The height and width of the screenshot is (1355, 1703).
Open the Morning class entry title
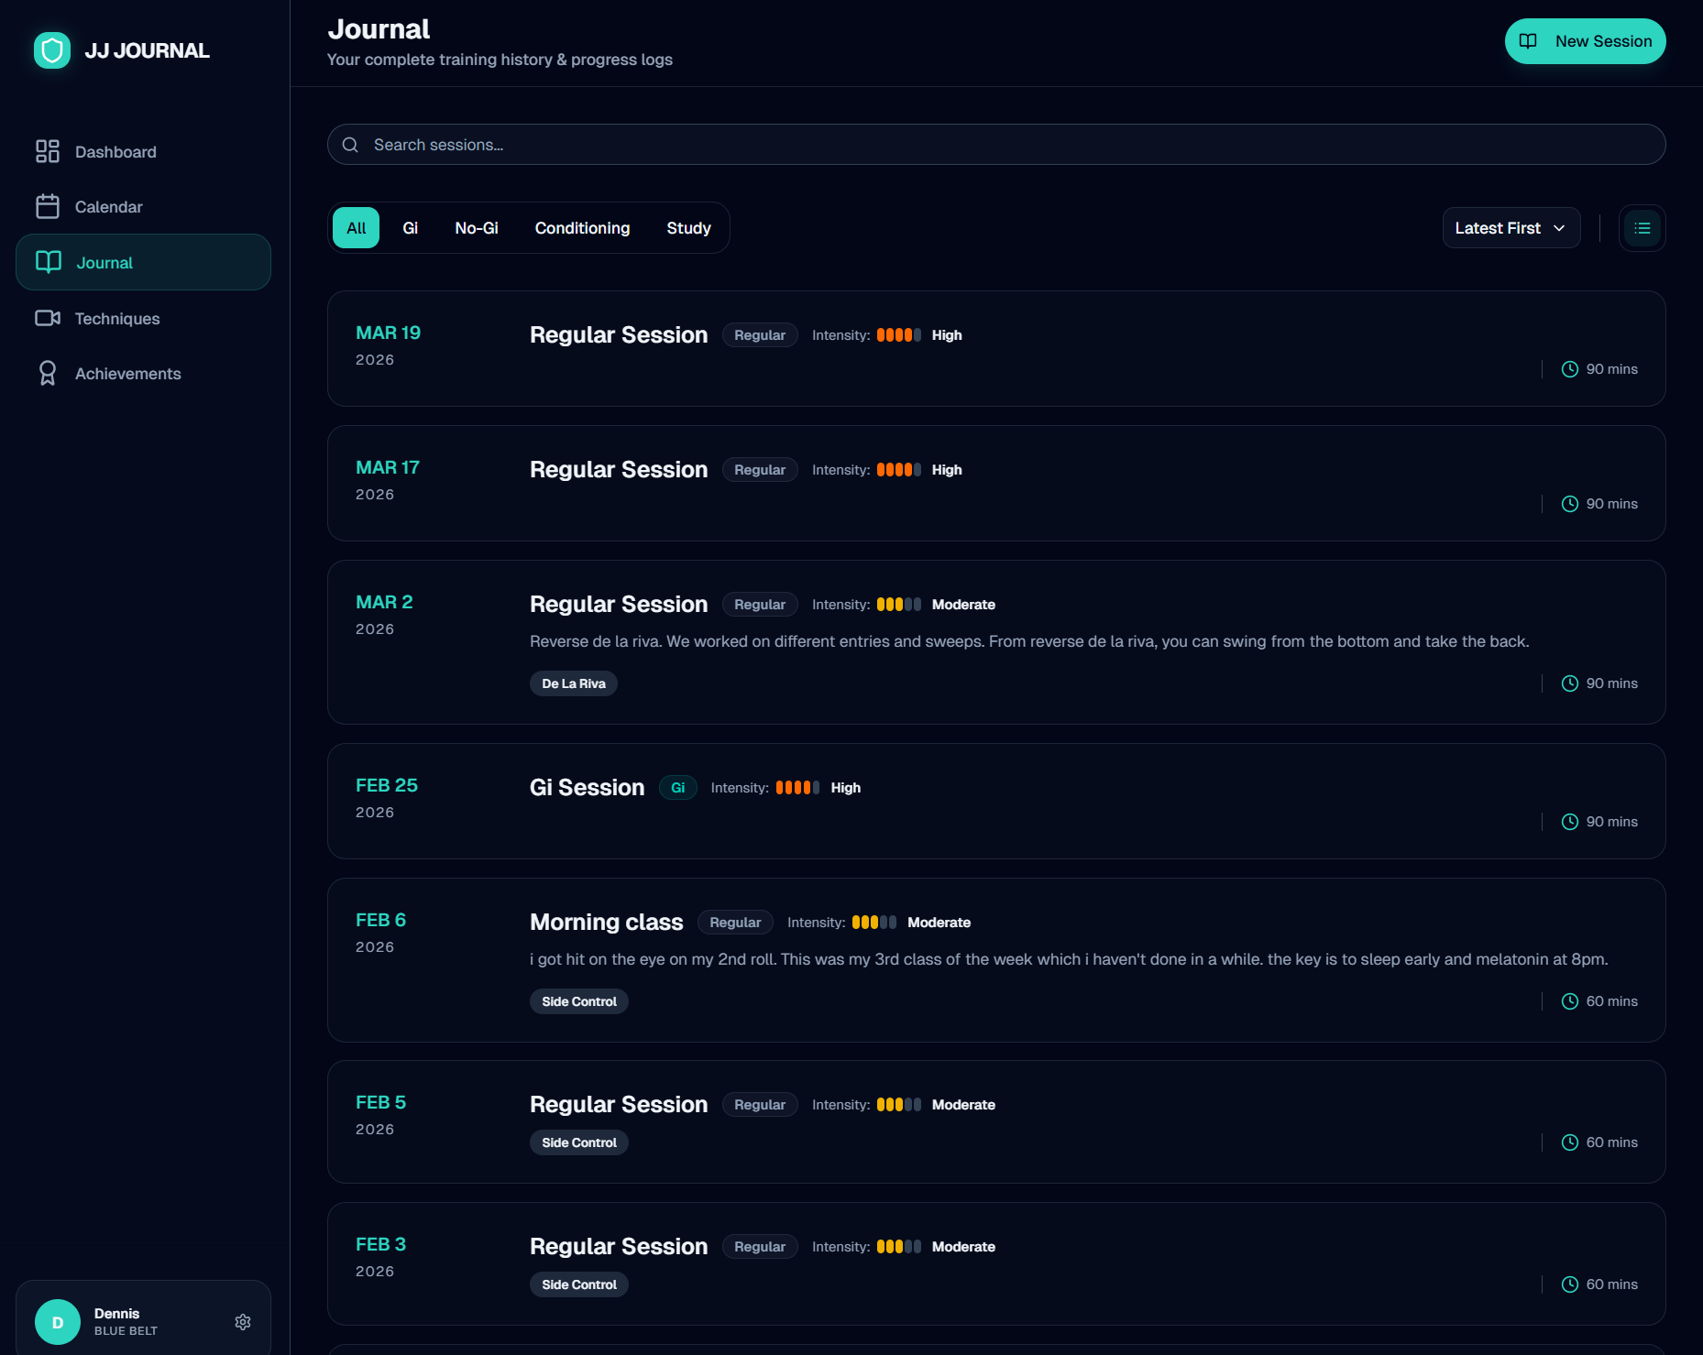606,923
